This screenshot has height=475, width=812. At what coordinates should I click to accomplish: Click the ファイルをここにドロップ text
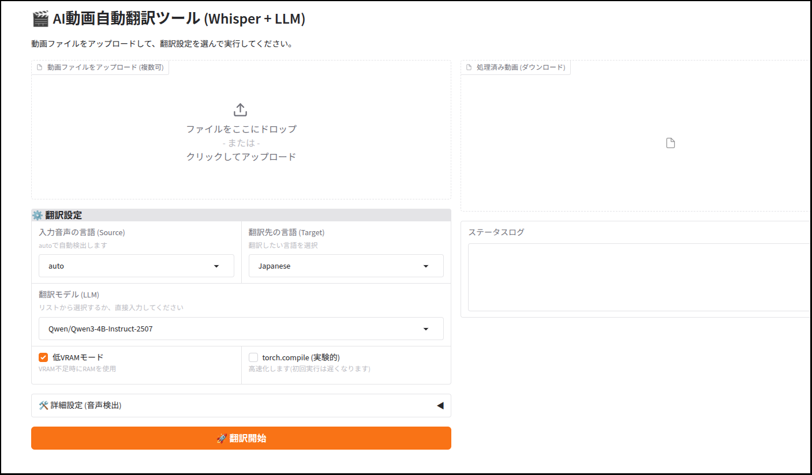click(241, 129)
